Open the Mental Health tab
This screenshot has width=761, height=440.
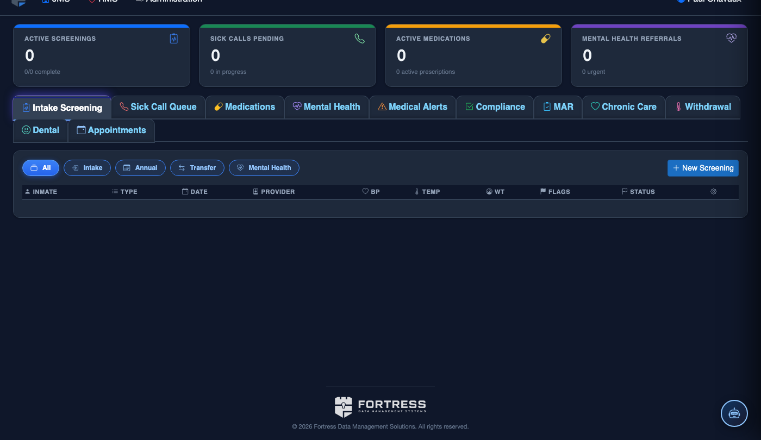[327, 107]
